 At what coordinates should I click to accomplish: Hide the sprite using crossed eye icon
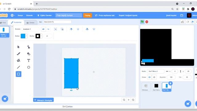(x=154, y=77)
